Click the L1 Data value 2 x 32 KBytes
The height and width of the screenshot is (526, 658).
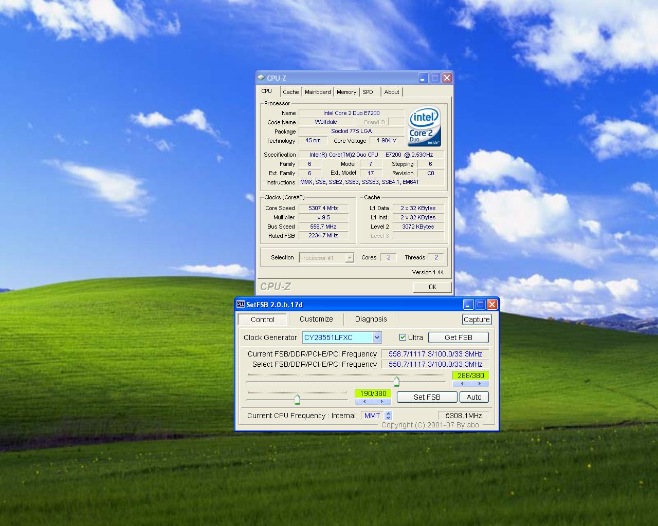(x=418, y=208)
